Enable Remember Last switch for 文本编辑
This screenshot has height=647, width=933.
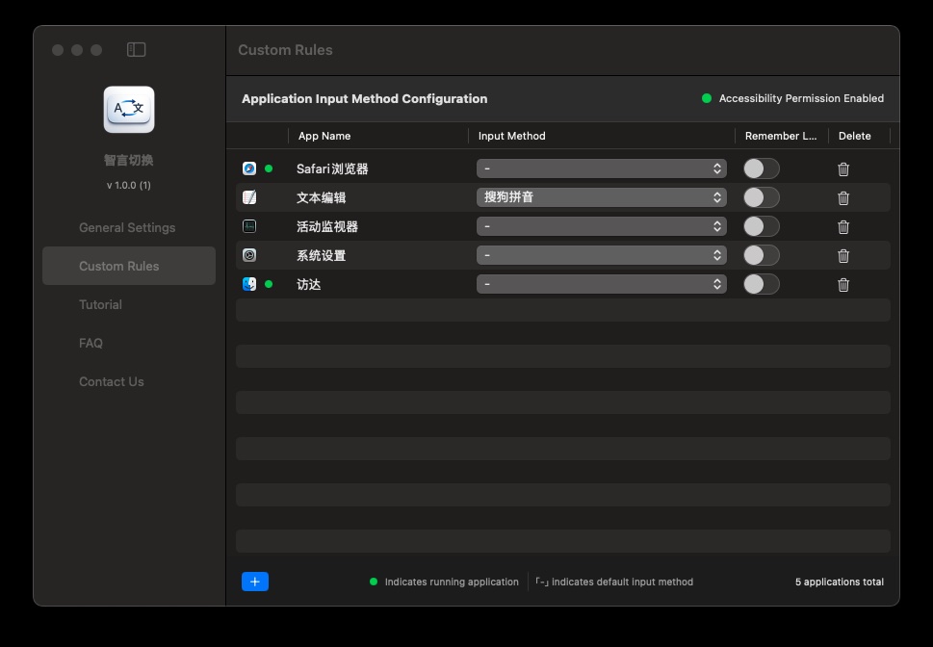(x=761, y=197)
